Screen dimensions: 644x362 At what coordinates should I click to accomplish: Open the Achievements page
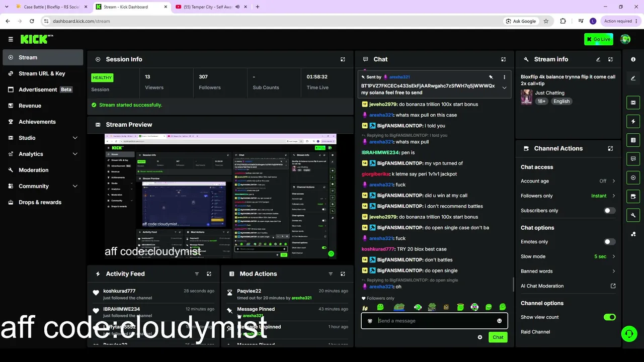43,122
